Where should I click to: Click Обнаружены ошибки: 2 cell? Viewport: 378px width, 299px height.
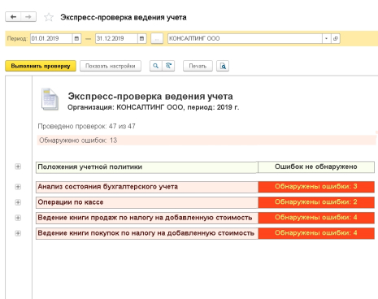click(x=316, y=202)
